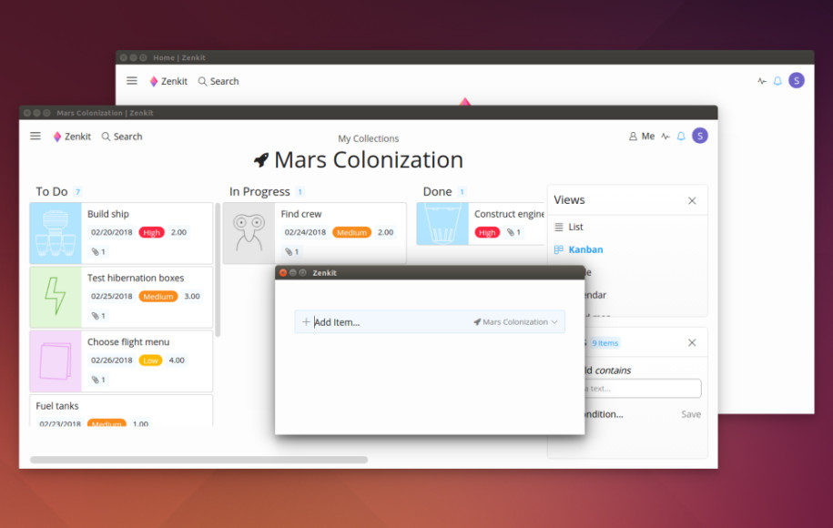Screen dimensions: 833x528
Task: Open Search in the Mars Colonization window
Action: click(122, 137)
